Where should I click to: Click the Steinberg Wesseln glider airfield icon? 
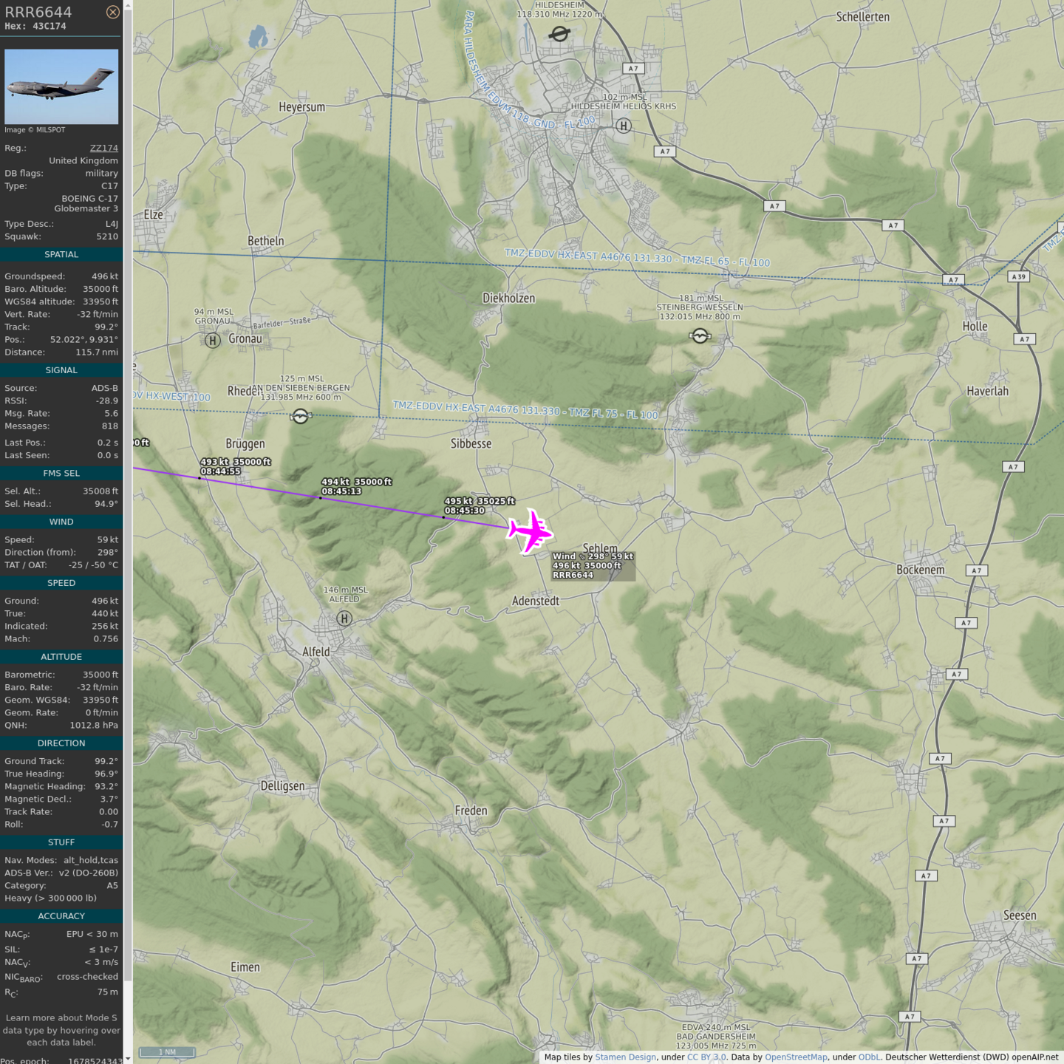pos(700,336)
